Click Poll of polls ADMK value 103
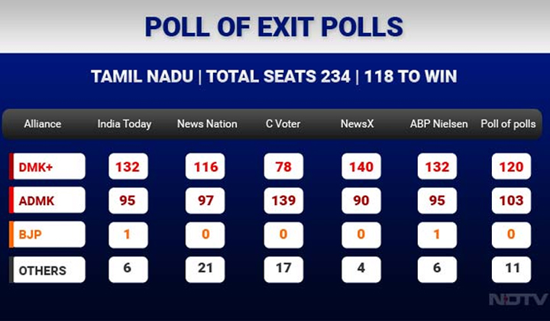Viewport: 550px width, 321px height. [511, 200]
